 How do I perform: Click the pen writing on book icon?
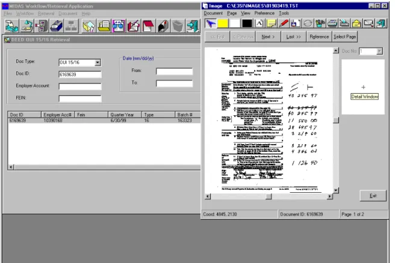(134, 26)
